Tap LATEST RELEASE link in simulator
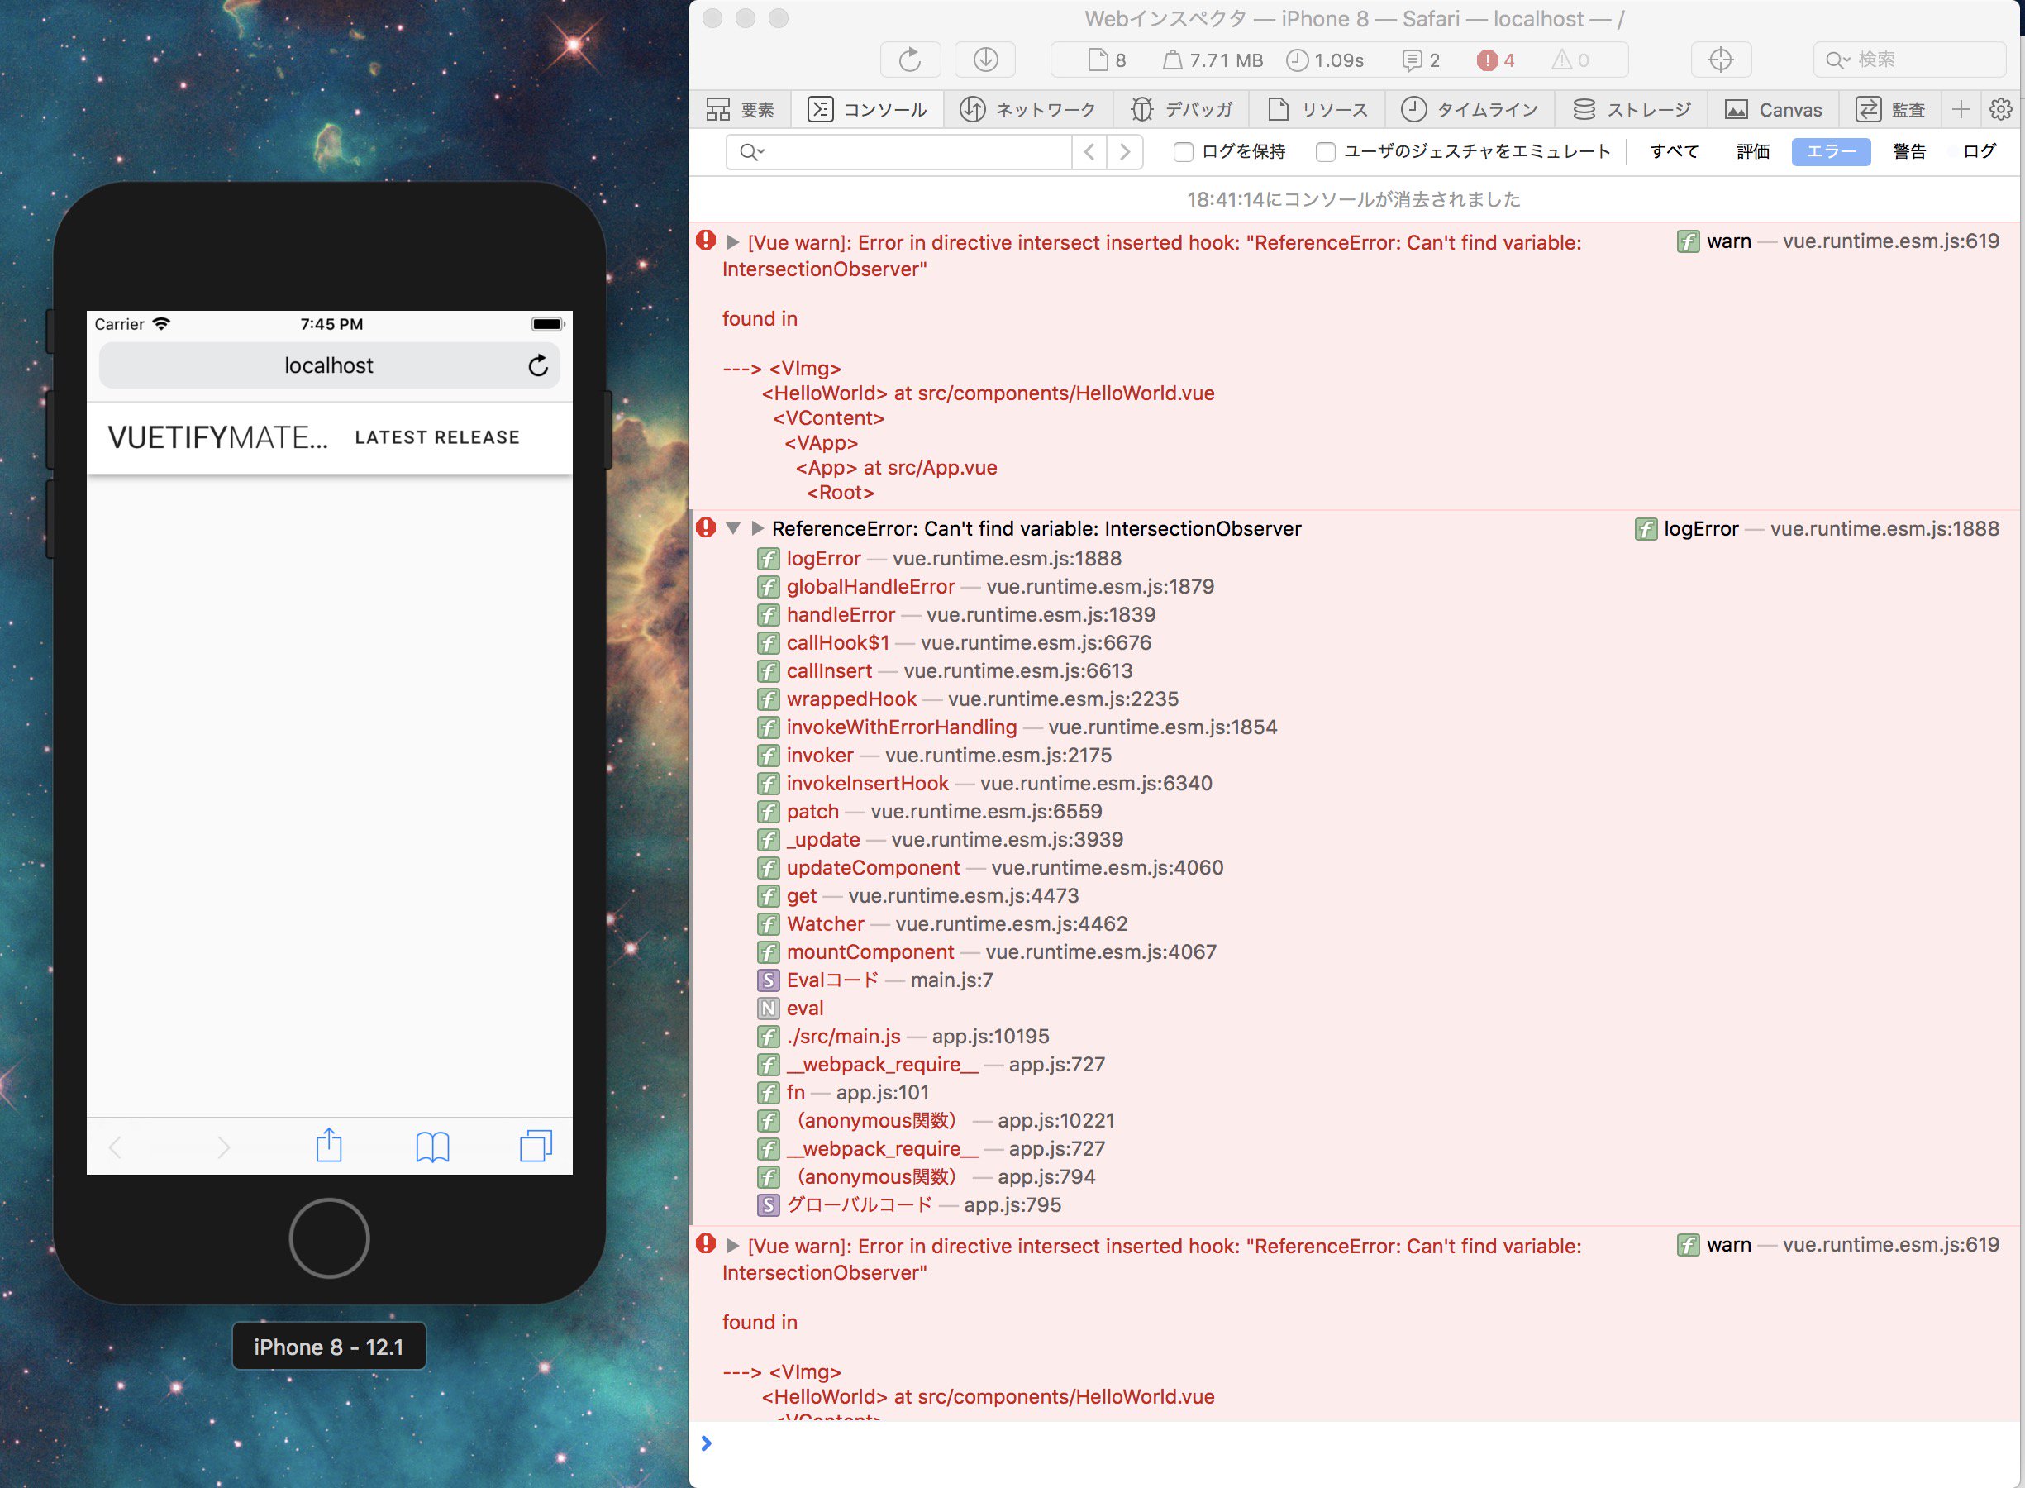Image resolution: width=2025 pixels, height=1488 pixels. click(x=436, y=438)
